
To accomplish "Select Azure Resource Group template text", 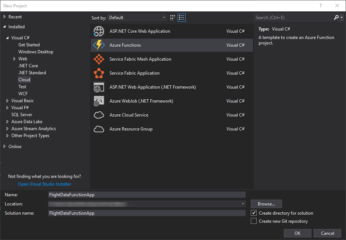I will click(x=131, y=129).
